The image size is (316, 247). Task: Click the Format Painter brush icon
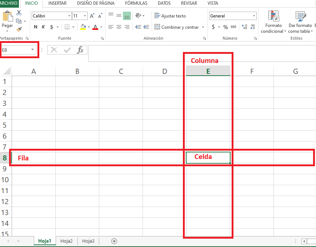[x=19, y=29]
